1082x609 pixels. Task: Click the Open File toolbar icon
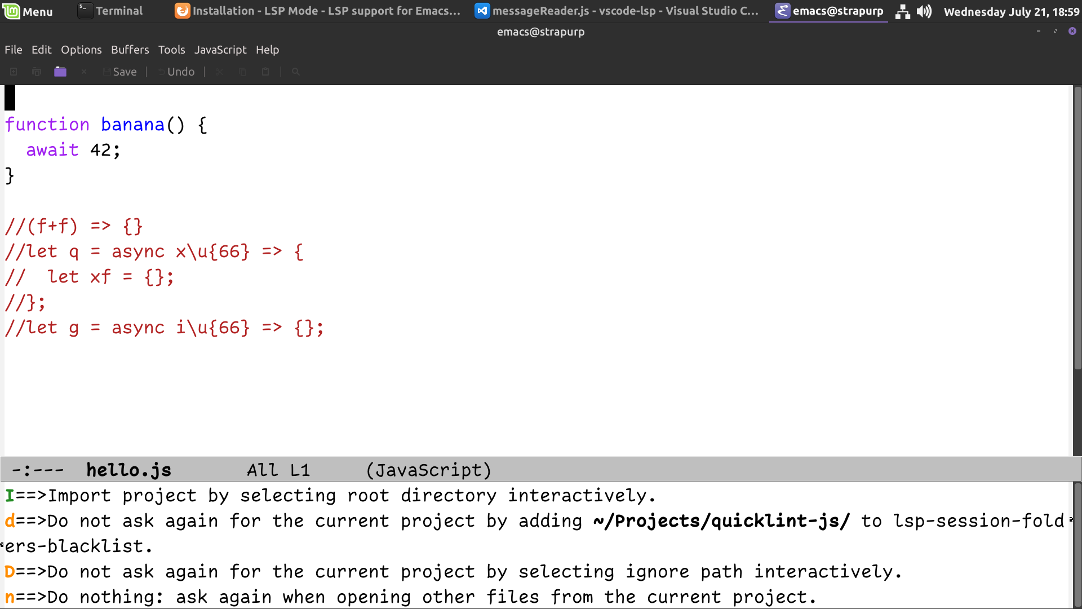pyautogui.click(x=37, y=72)
